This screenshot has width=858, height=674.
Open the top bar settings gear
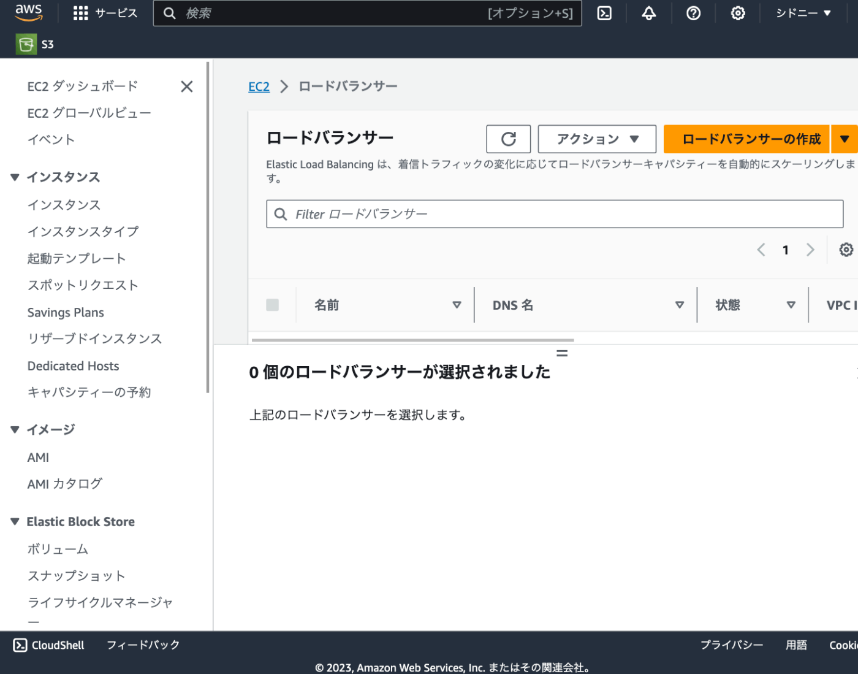pyautogui.click(x=738, y=13)
